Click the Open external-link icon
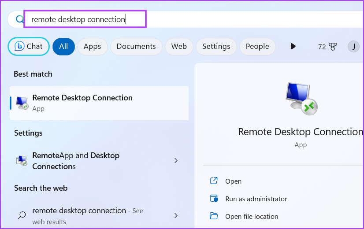 [214, 181]
